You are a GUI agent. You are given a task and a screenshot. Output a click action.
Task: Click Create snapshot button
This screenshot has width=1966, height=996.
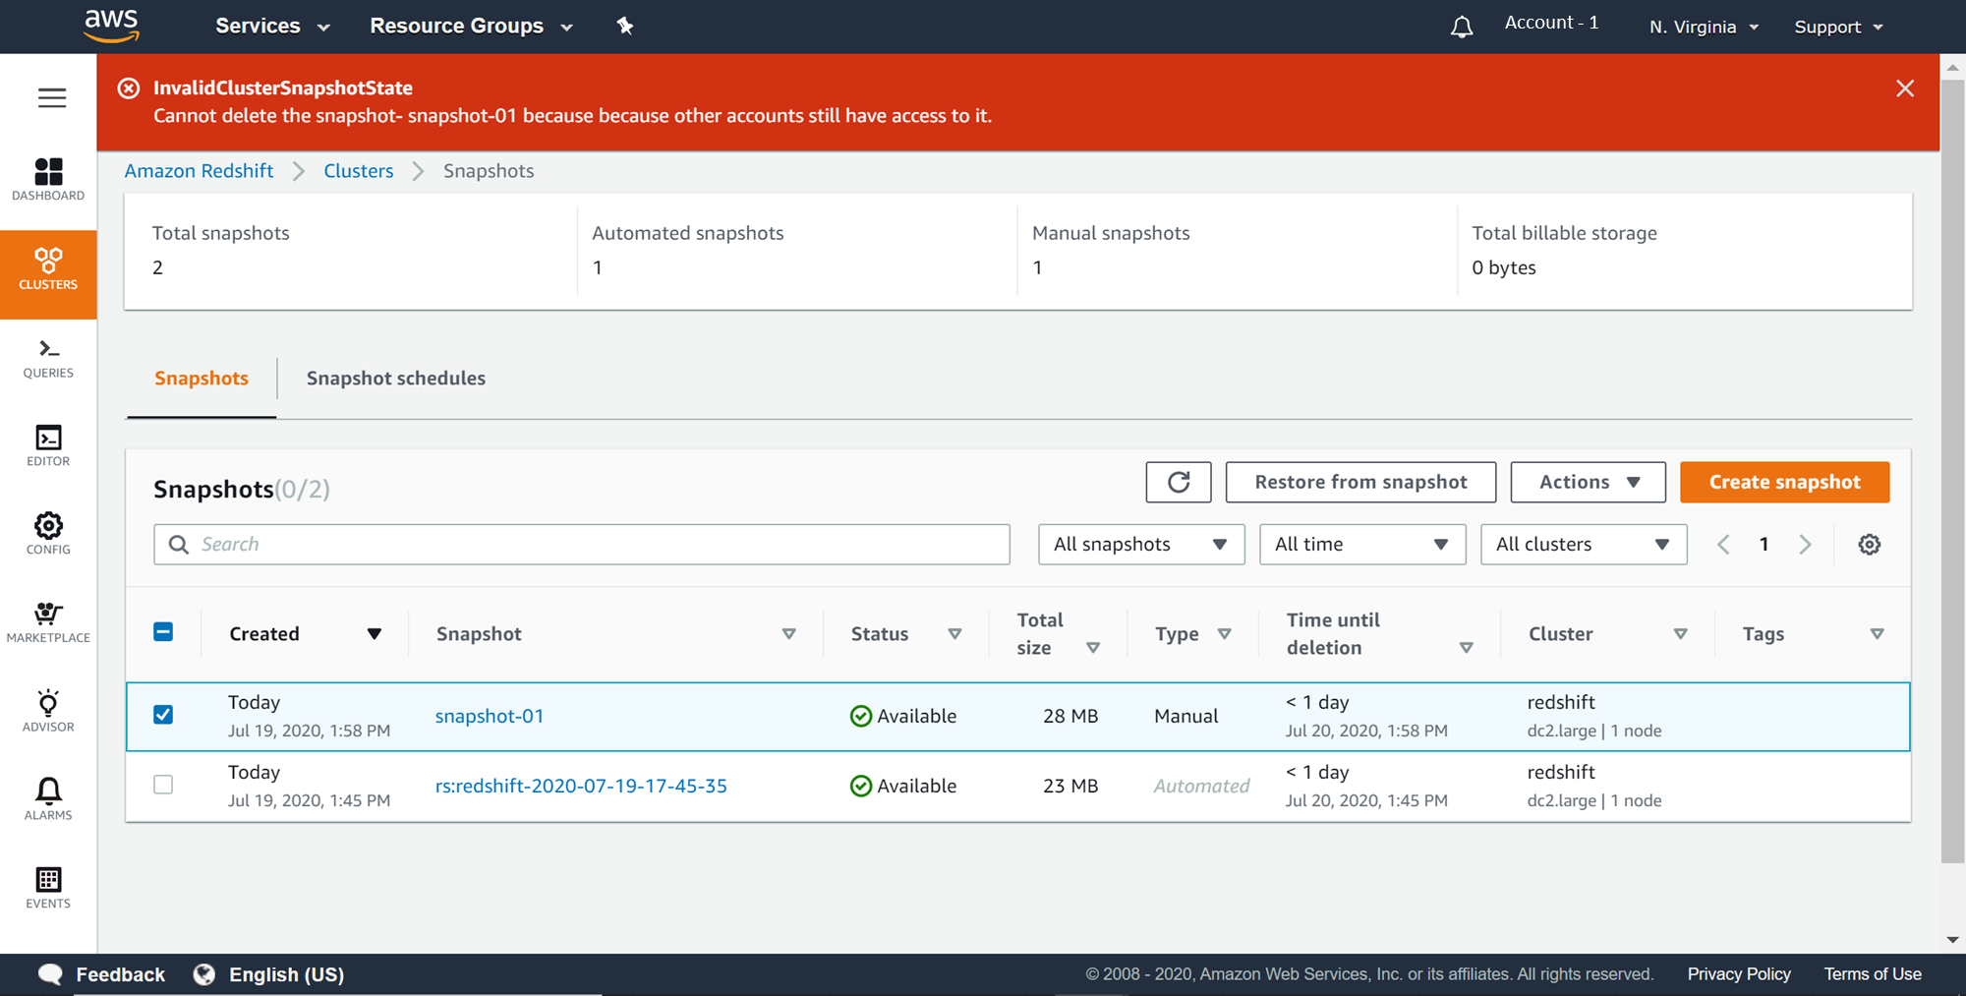tap(1784, 482)
